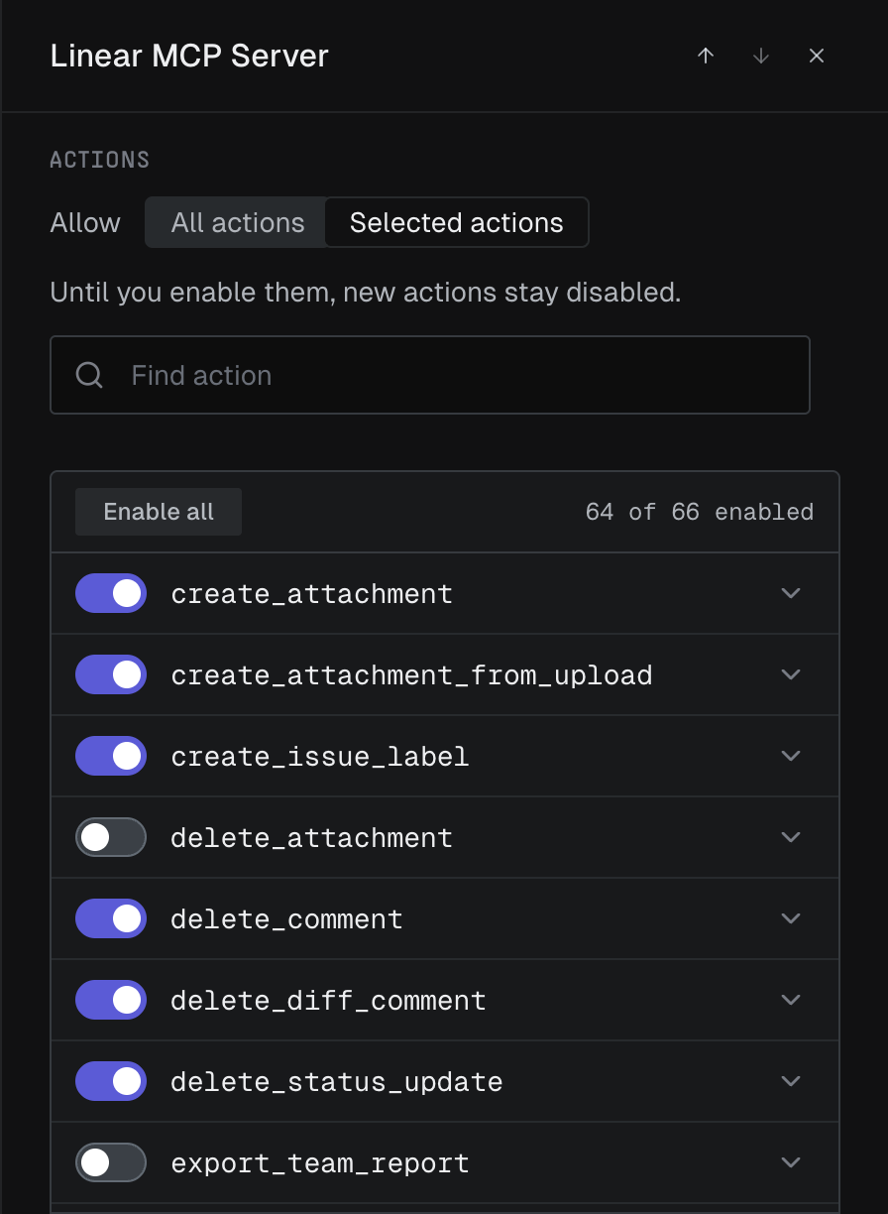Turn off the delete_status_update toggle
Image resolution: width=888 pixels, height=1214 pixels.
pyautogui.click(x=111, y=1081)
